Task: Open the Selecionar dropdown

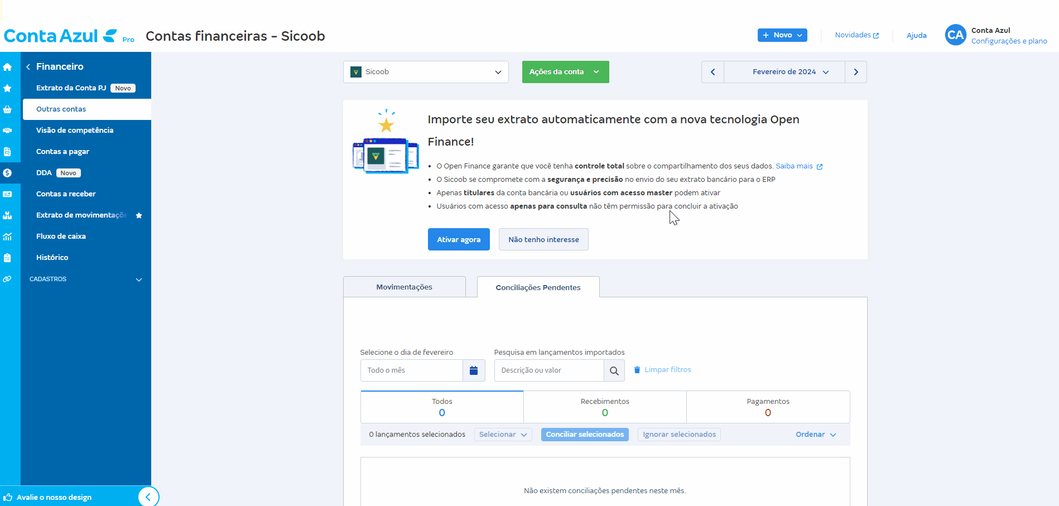Action: 503,435
